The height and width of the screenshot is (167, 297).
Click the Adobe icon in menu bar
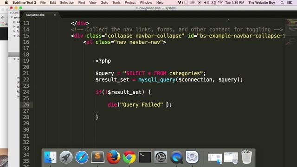[x=179, y=2]
